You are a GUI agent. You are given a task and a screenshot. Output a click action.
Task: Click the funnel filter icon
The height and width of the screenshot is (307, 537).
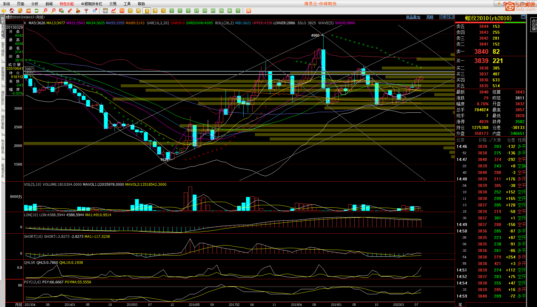(86, 11)
